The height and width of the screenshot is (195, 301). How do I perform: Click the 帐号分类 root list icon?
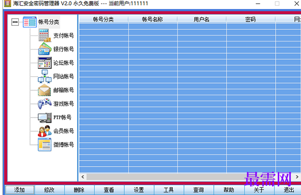(29, 22)
